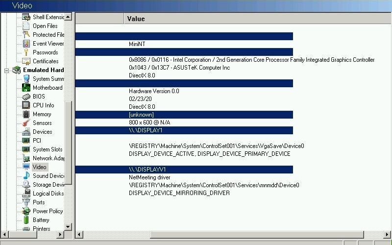
Task: Click the BIOS chip icon
Action: pos(26,97)
